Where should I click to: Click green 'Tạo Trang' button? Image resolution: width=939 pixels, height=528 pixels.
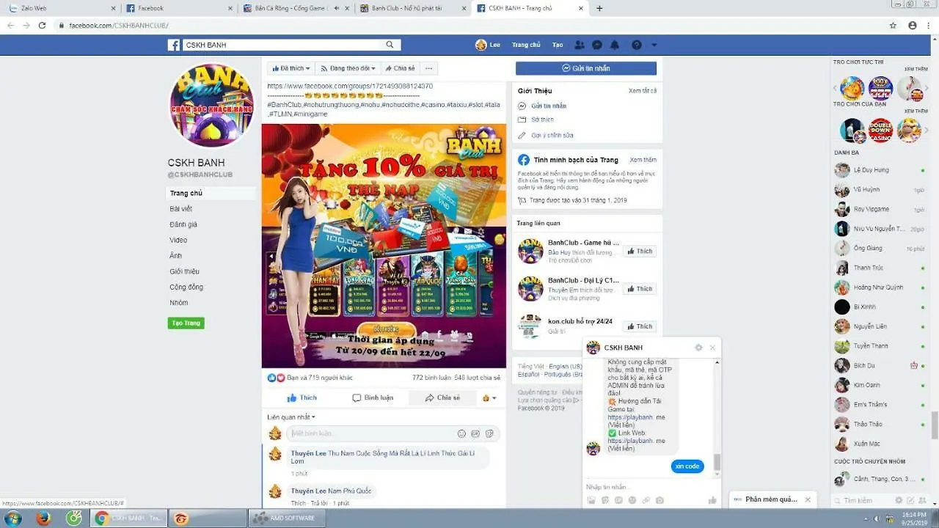click(x=186, y=323)
